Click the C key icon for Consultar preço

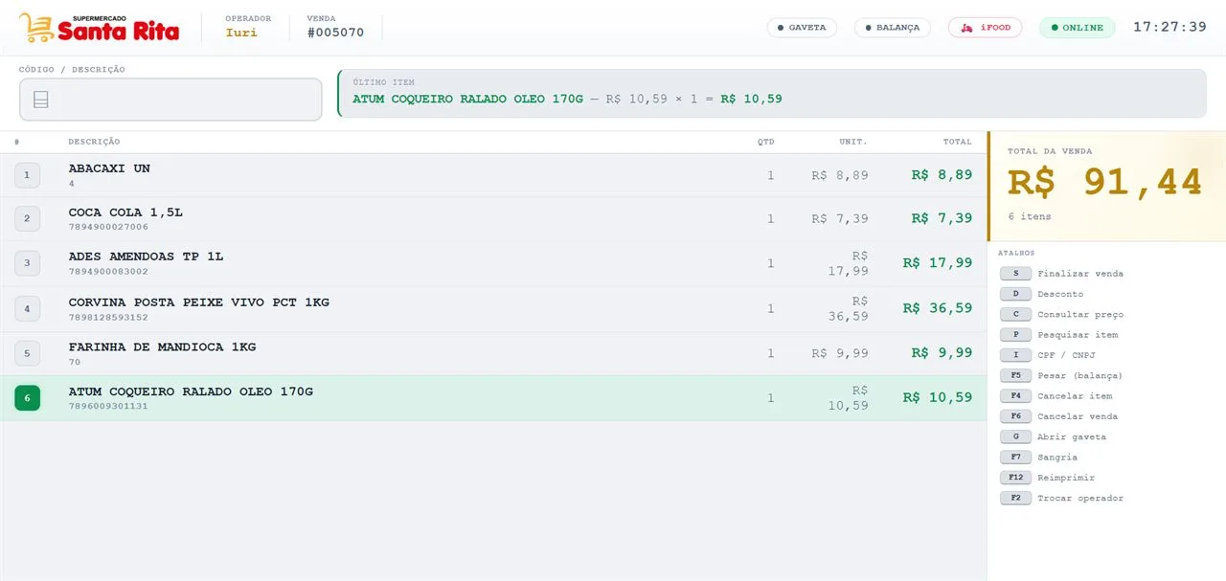point(1015,314)
